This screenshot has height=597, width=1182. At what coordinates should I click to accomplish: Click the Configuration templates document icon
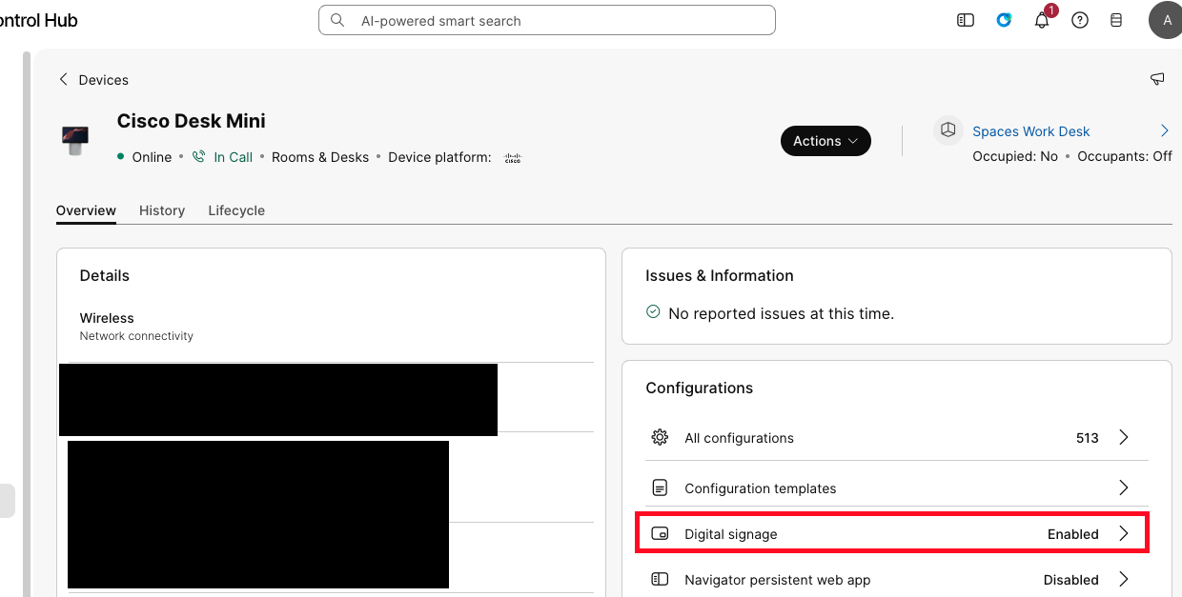click(x=660, y=488)
